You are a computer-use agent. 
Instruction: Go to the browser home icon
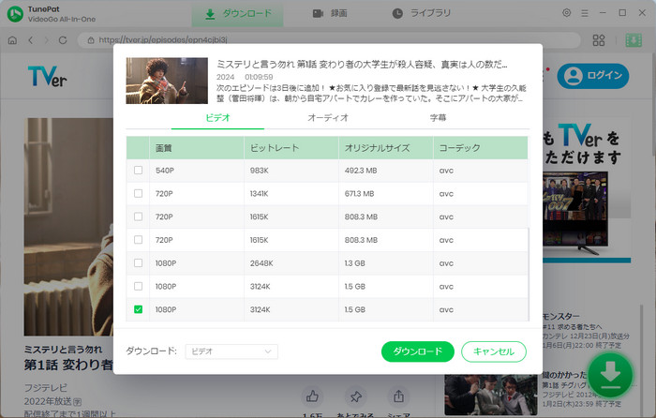tap(12, 40)
